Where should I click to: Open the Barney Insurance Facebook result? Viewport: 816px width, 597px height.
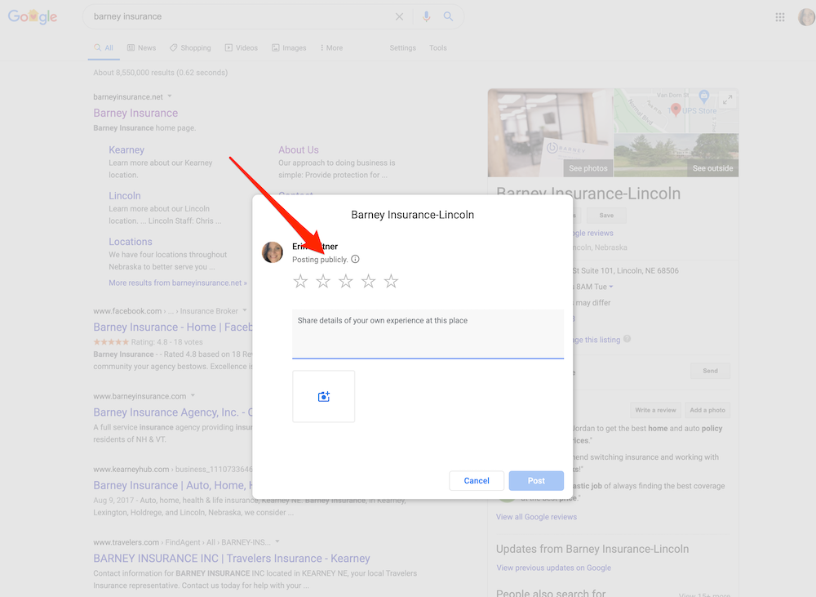tap(173, 327)
